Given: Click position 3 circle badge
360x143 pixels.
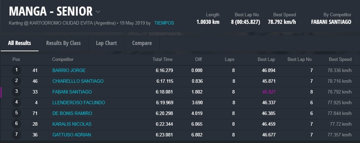Looking at the screenshot, I should (x=16, y=92).
